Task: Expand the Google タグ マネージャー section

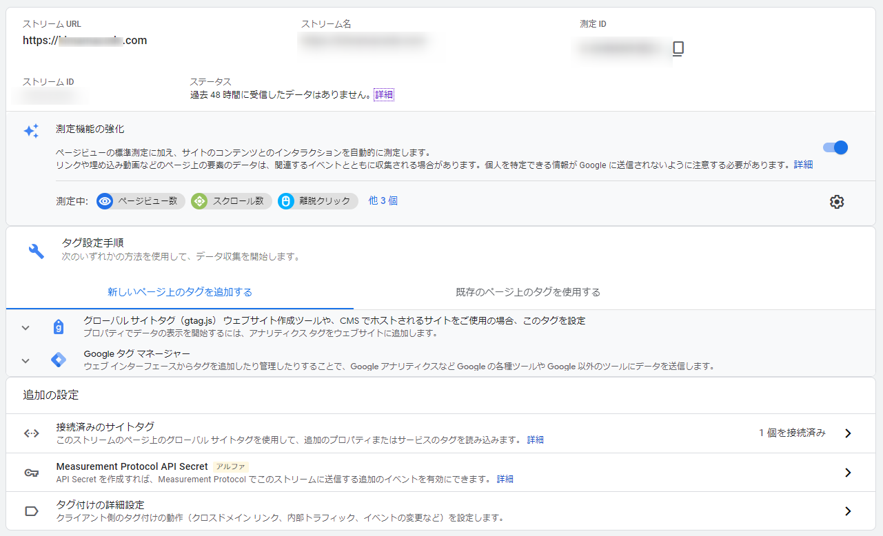Action: tap(26, 360)
